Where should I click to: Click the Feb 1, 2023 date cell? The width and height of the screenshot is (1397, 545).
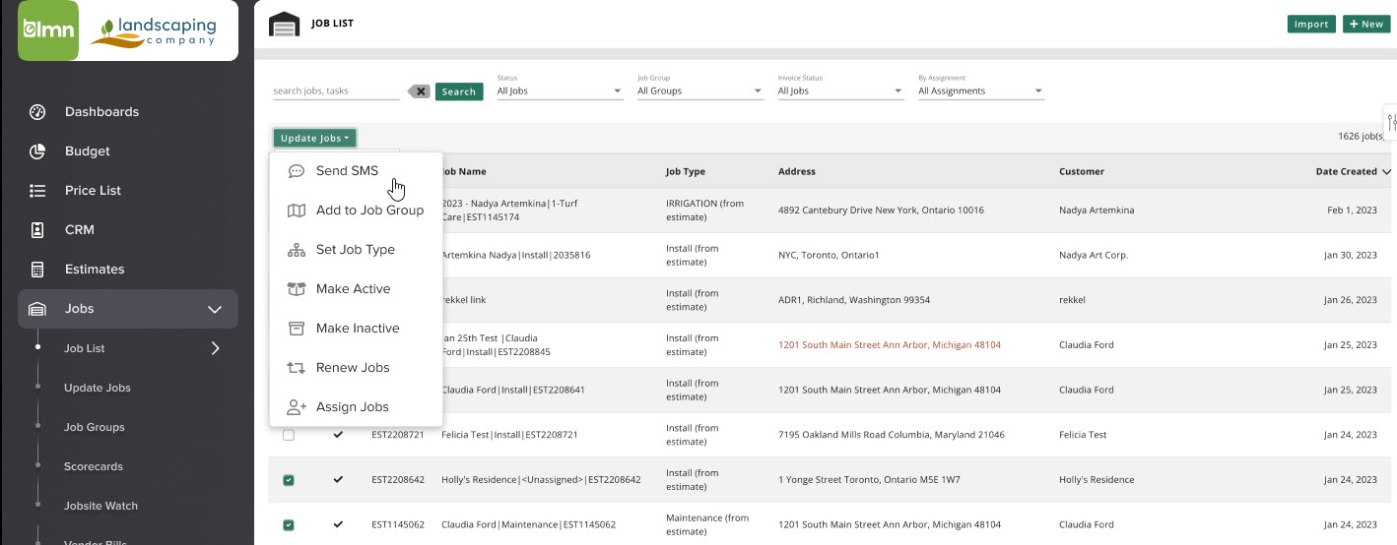1352,211
